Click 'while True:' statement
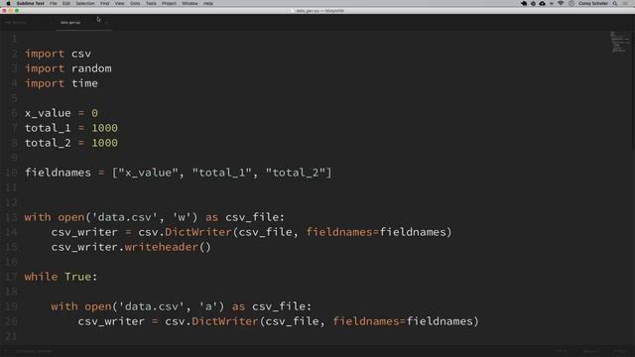 pyautogui.click(x=61, y=277)
